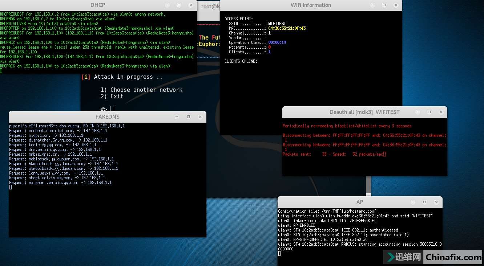
Task: Minimize the AP hostapd window
Action: [413, 202]
